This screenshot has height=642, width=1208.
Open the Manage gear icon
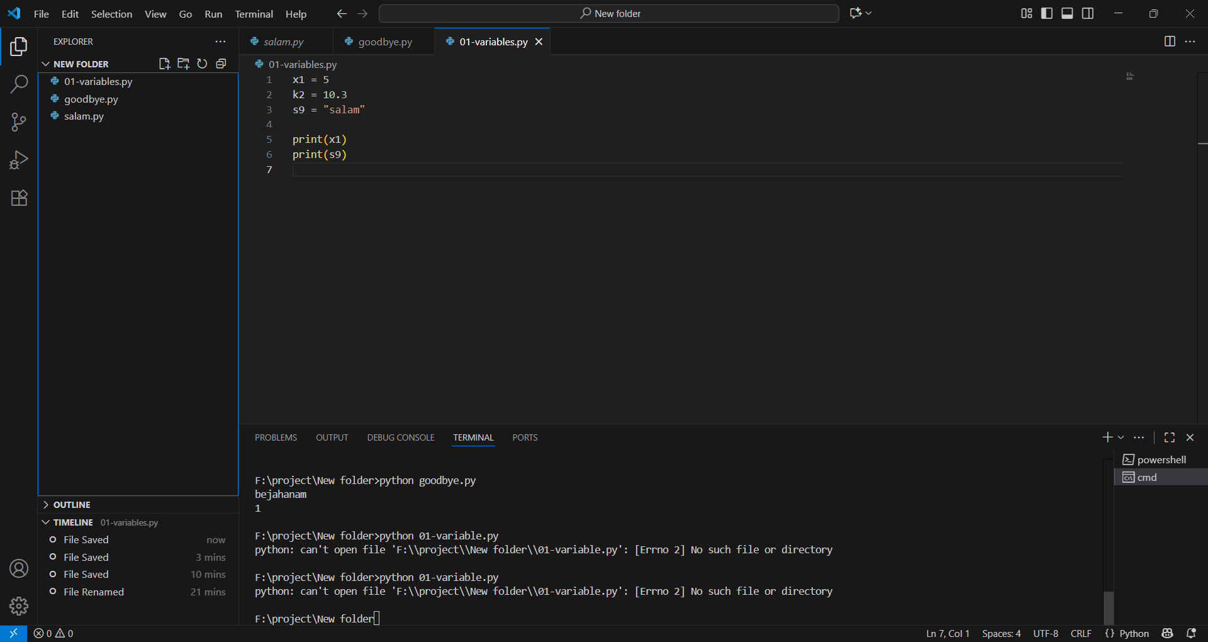tap(19, 606)
